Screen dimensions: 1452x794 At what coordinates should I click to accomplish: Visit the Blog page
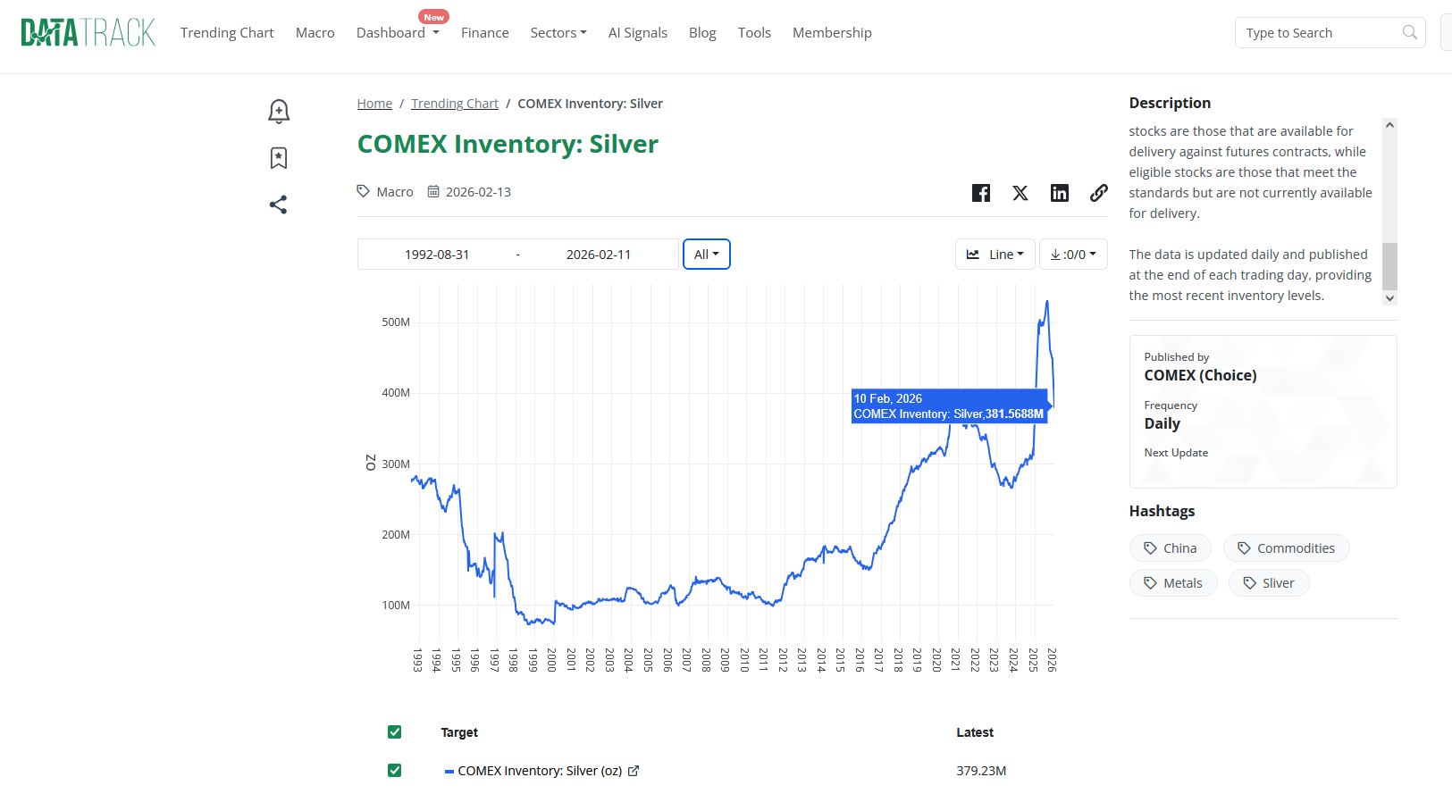click(702, 33)
